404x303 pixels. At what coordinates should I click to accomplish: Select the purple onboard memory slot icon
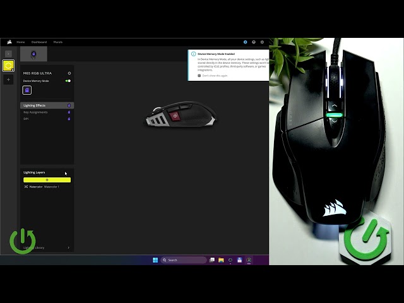[27, 90]
